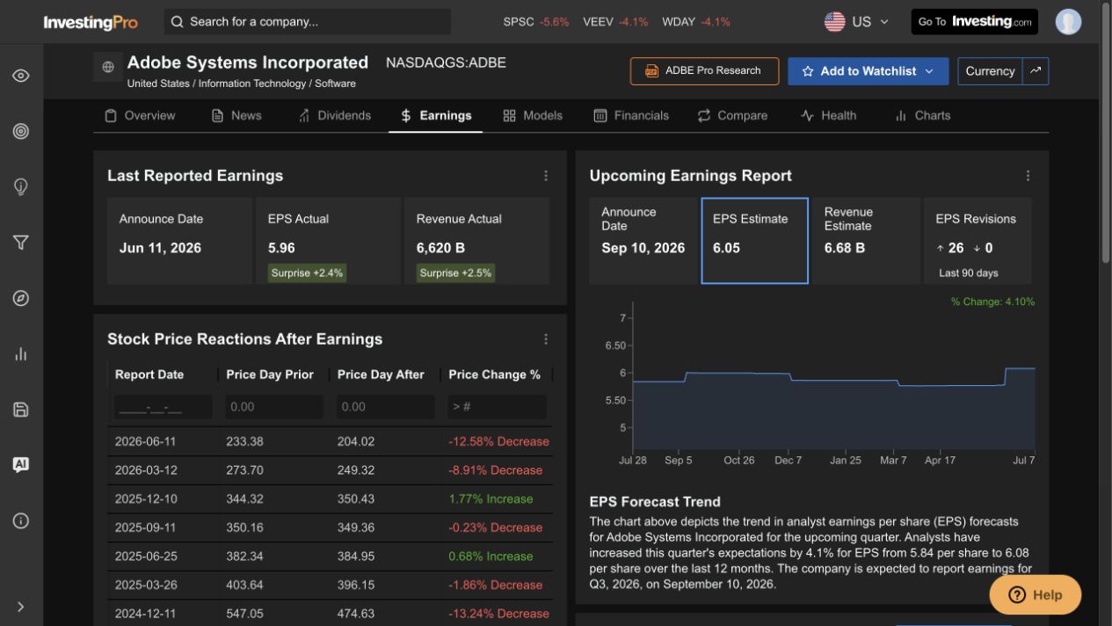
Task: Click the globe icon beside Adobe Systems
Action: [x=108, y=67]
